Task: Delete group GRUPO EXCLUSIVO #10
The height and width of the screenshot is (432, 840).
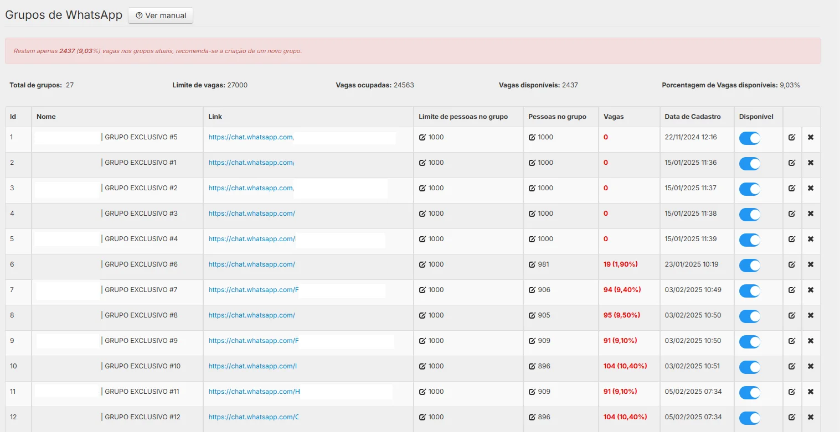Action: 811,366
